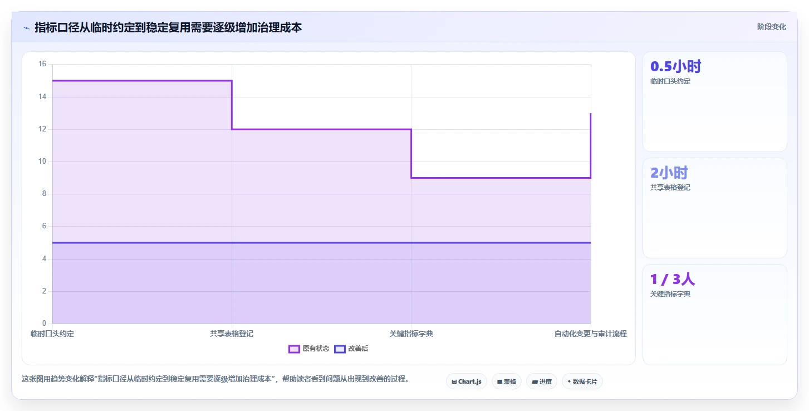Open the 1 / 3人 data card
Image resolution: width=809 pixels, height=411 pixels.
(x=715, y=314)
